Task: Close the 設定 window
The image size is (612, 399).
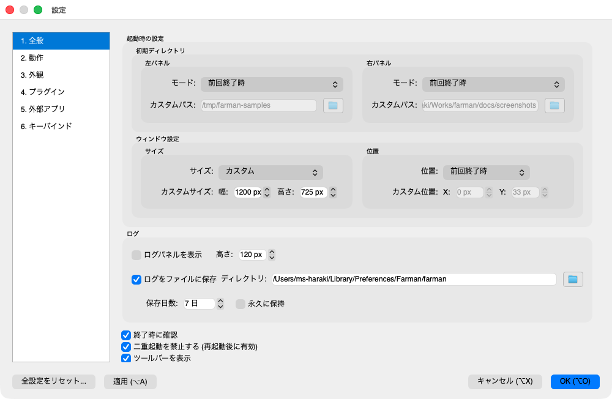Action: pos(10,10)
